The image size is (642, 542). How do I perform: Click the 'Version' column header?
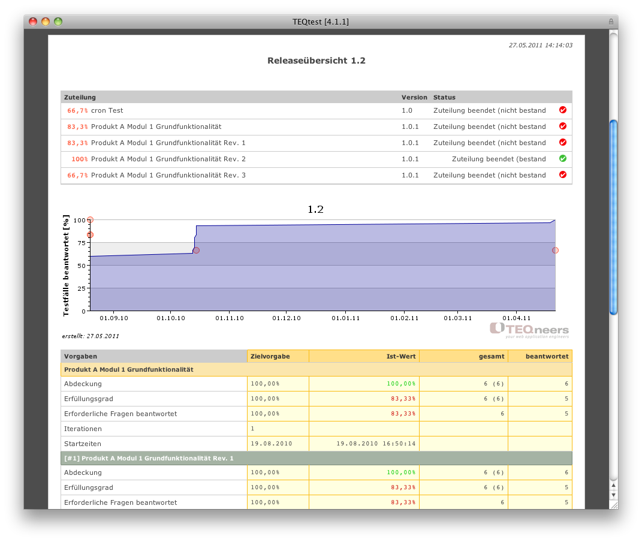pos(414,98)
